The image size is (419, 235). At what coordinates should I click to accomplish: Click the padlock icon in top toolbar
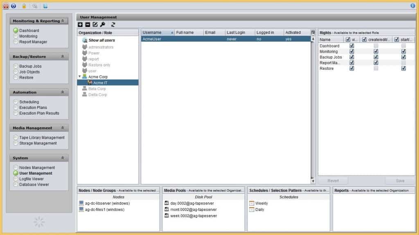[24, 6]
